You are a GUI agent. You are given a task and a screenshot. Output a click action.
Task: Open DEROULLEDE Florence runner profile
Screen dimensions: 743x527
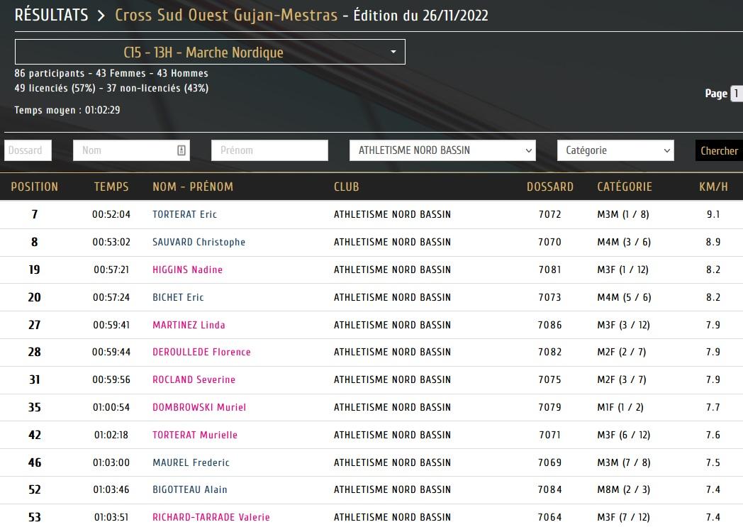point(201,352)
